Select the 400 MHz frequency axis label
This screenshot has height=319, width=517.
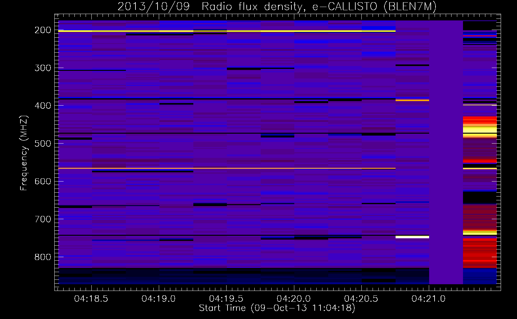point(43,106)
